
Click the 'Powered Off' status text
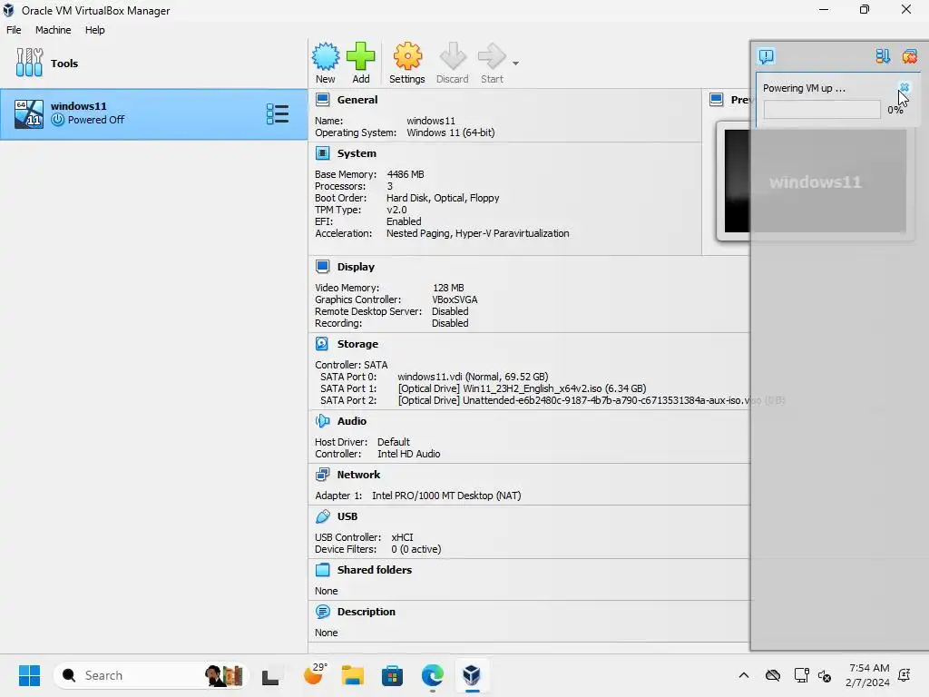click(96, 120)
